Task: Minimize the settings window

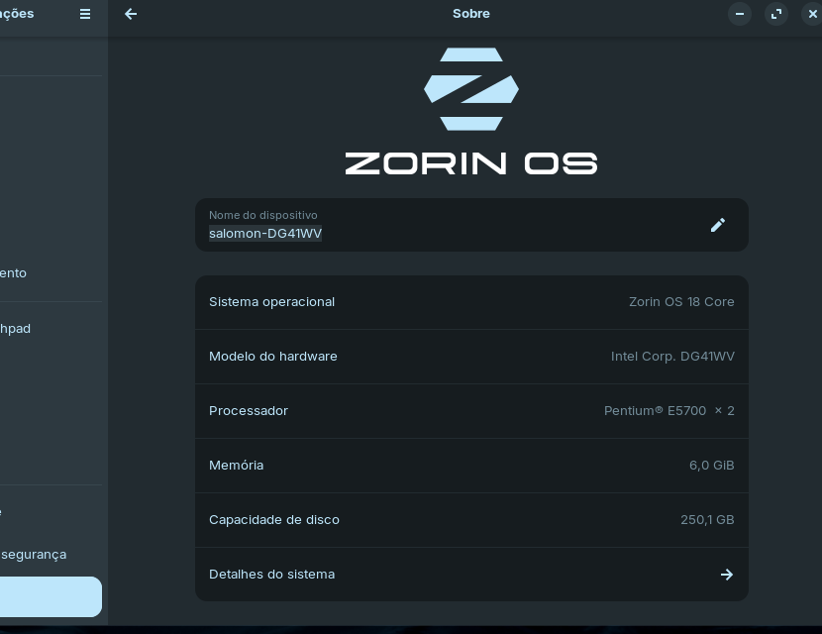Action: [740, 14]
